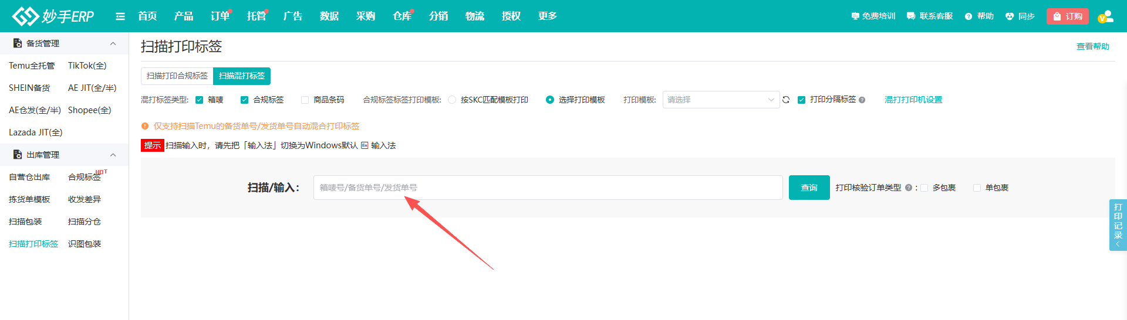The image size is (1127, 320).
Task: Click the 同步 sync option
Action: [x=1020, y=16]
